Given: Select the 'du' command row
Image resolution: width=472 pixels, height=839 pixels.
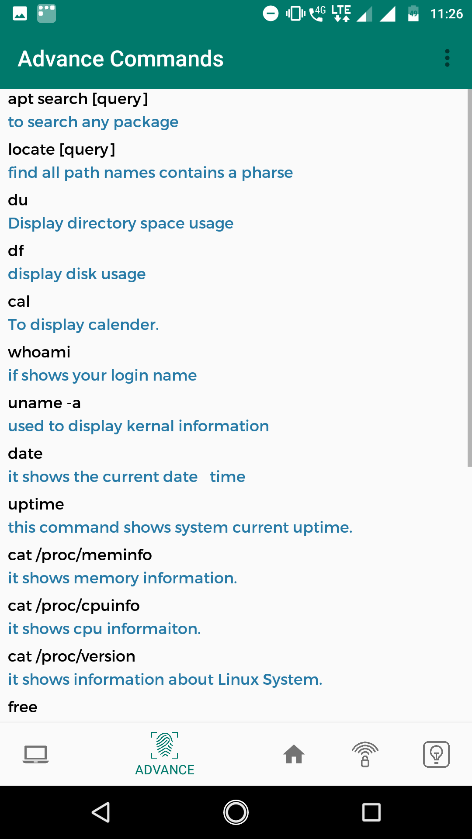Looking at the screenshot, I should pyautogui.click(x=18, y=200).
